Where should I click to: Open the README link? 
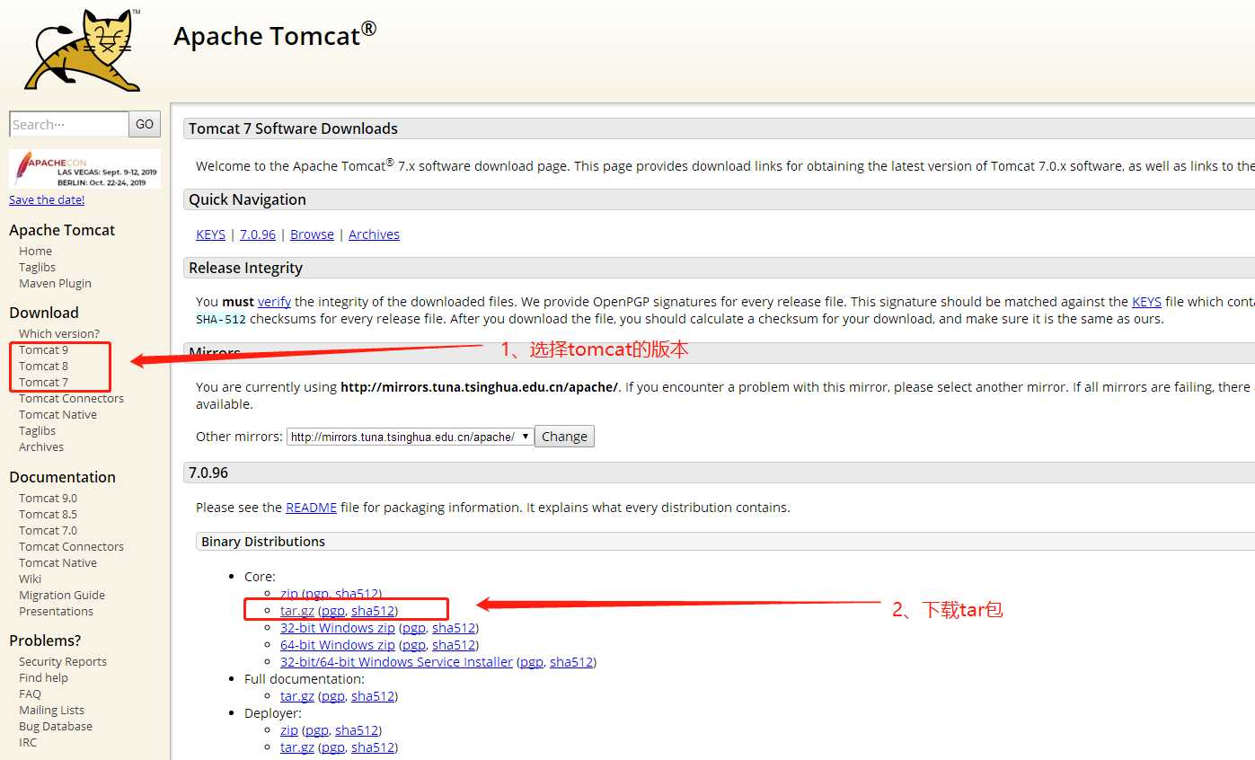click(x=311, y=508)
